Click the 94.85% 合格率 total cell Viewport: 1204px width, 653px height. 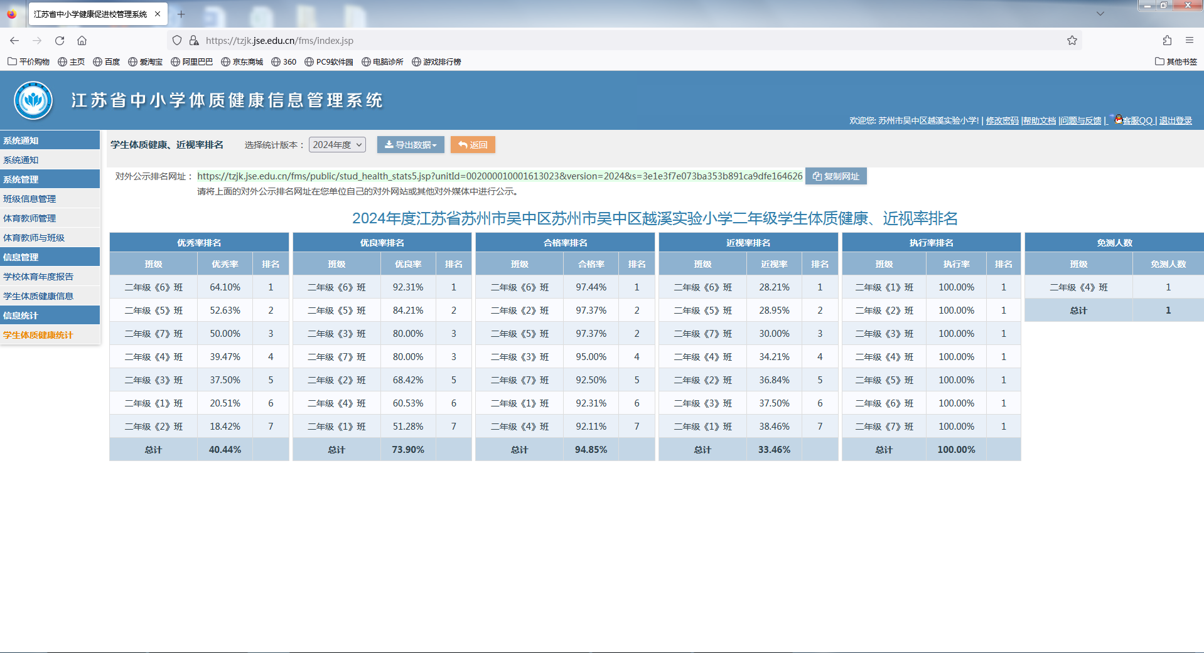coord(591,450)
